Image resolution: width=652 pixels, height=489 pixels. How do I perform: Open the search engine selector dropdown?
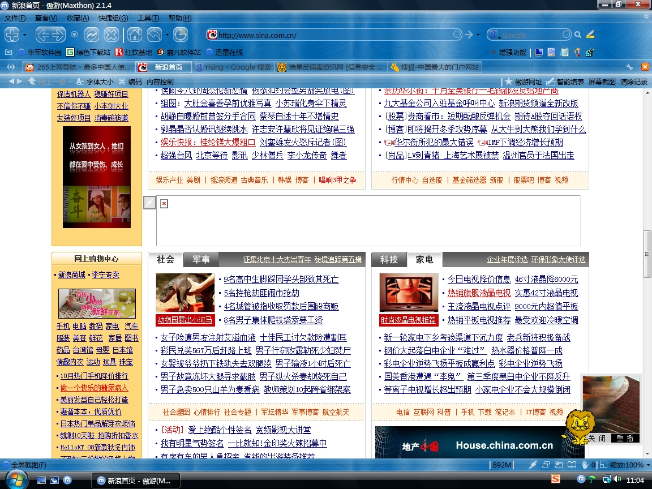tap(495, 35)
